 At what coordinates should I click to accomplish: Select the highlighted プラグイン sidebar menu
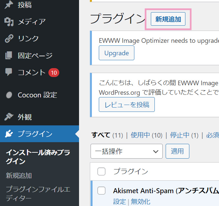coord(40,134)
